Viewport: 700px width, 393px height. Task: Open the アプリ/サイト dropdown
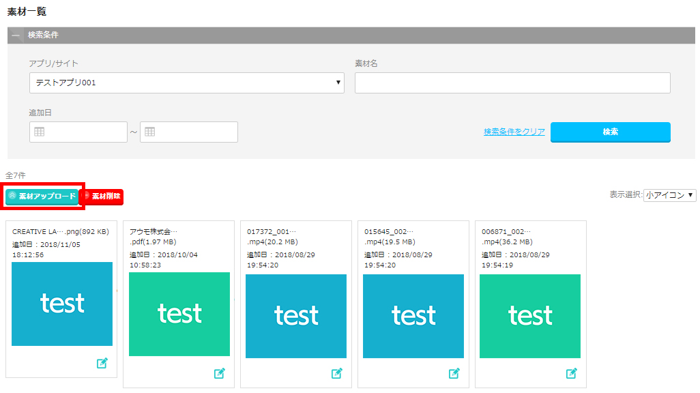coord(186,83)
